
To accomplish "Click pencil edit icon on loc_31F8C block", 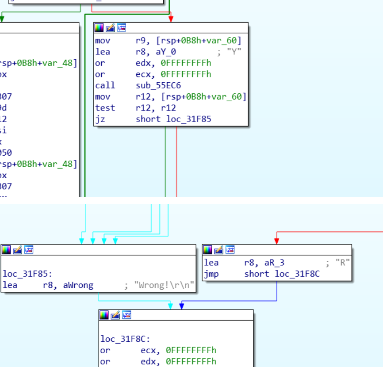I will pos(115,315).
